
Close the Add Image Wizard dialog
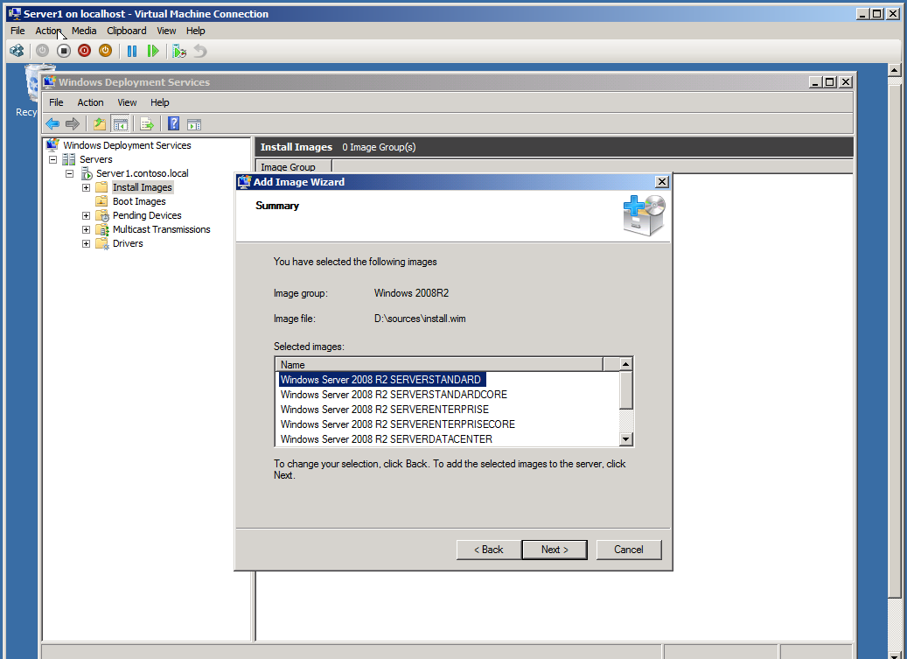[x=662, y=182]
